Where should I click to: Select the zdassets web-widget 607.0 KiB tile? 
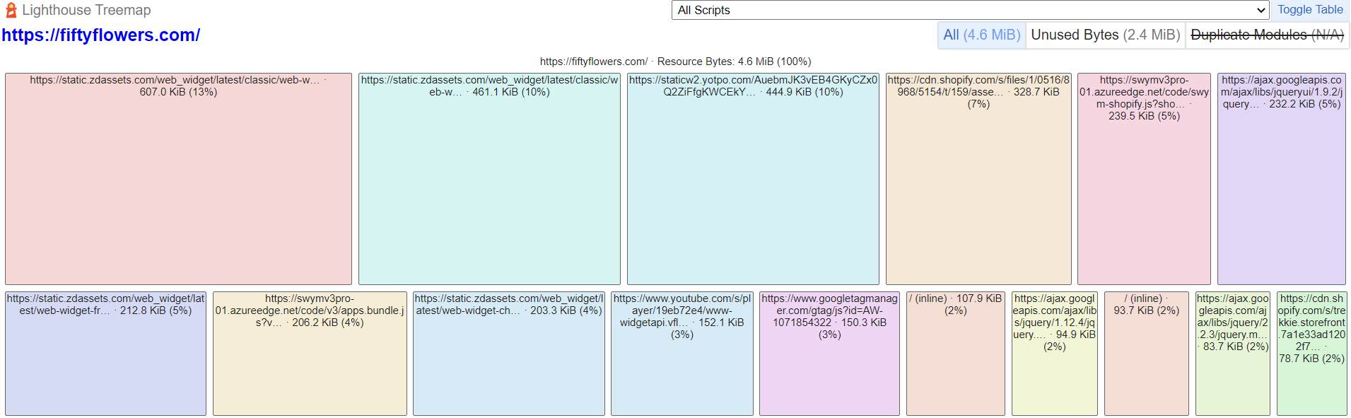tap(178, 179)
